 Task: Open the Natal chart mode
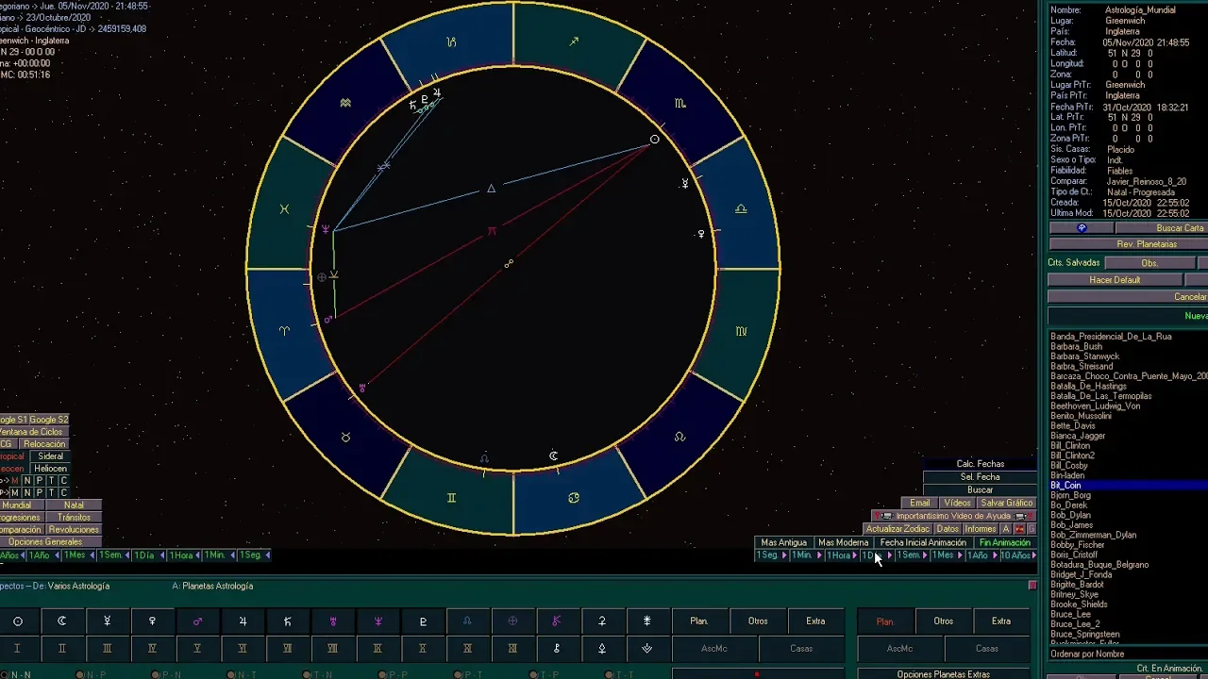coord(74,505)
